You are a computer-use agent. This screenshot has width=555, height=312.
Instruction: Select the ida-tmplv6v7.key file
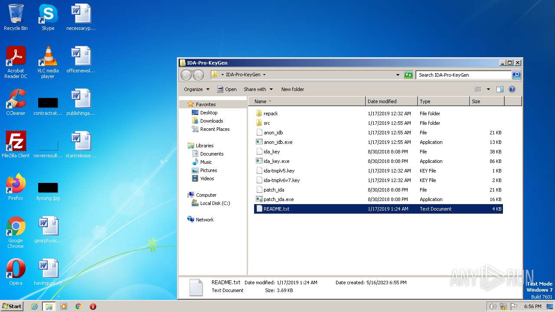coord(378,180)
